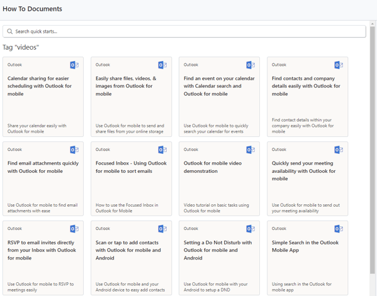Click description 'Share your calendar easily with Outlook for mobile'
377x296 pixels.
[x=37, y=128]
